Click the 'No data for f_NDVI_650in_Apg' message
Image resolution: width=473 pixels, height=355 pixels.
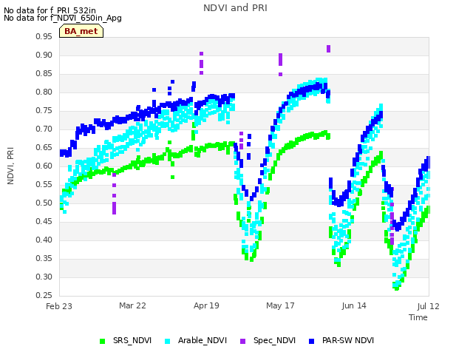(63, 18)
